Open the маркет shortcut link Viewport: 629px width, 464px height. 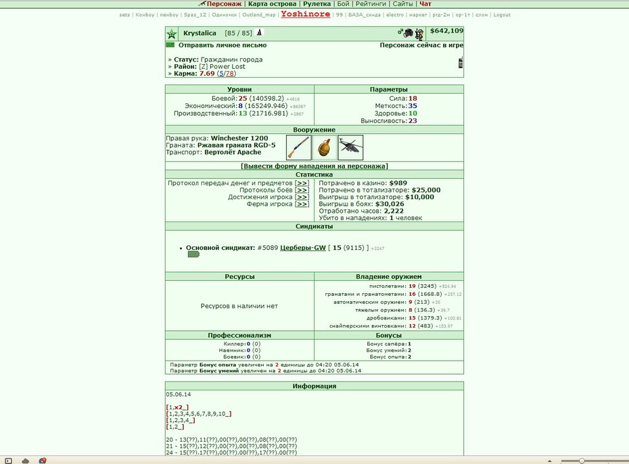(418, 15)
